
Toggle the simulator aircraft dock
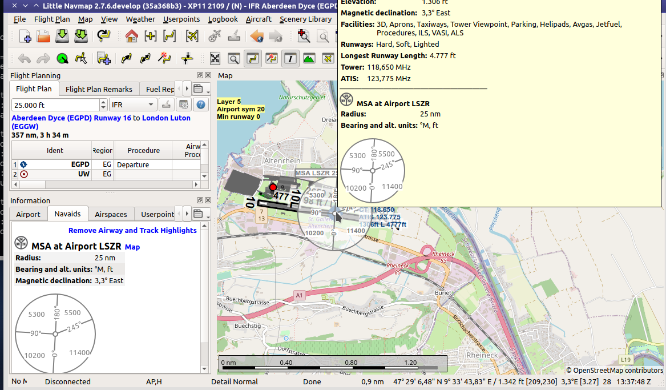(x=328, y=58)
